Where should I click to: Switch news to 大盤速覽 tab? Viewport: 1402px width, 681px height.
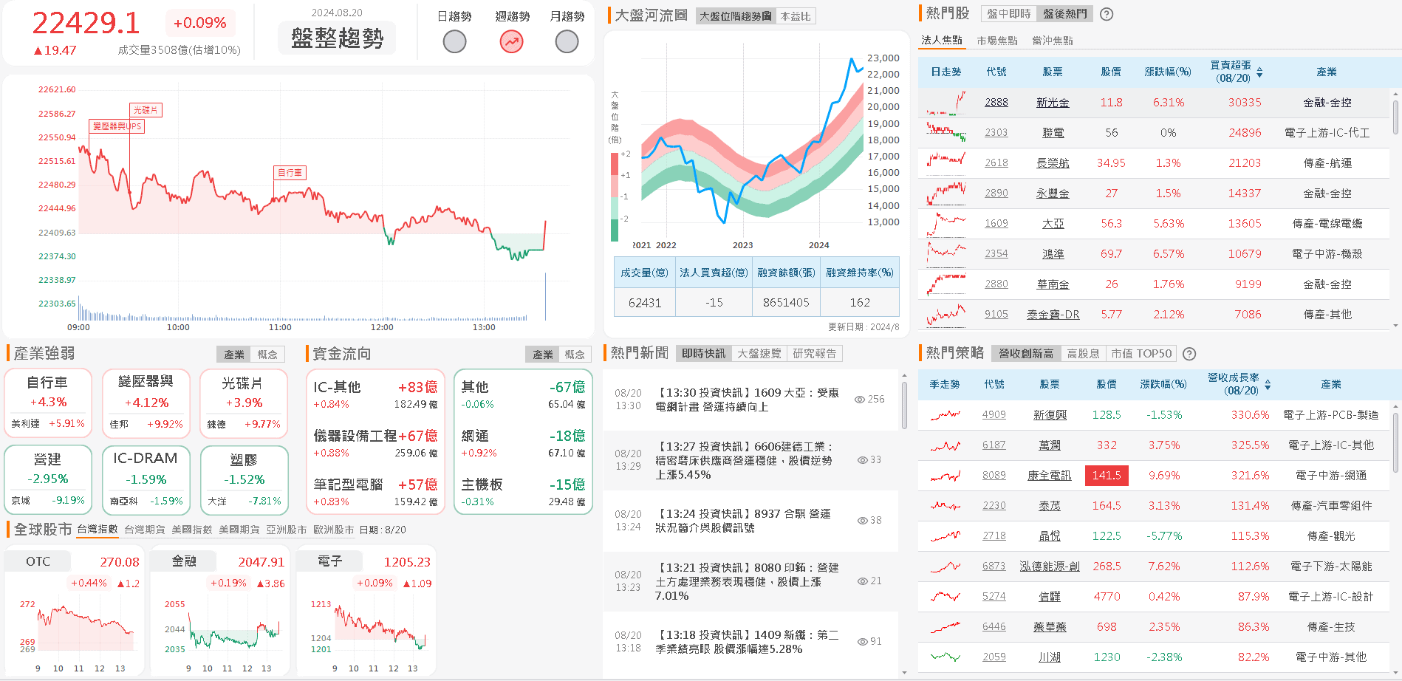click(759, 354)
